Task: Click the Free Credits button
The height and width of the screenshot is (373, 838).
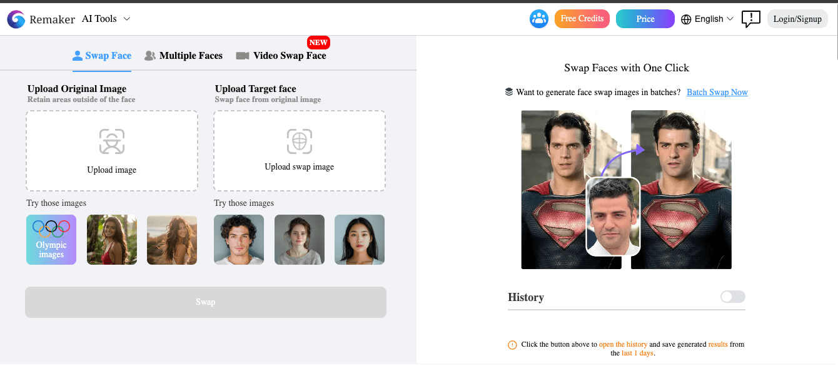Action: click(x=582, y=19)
